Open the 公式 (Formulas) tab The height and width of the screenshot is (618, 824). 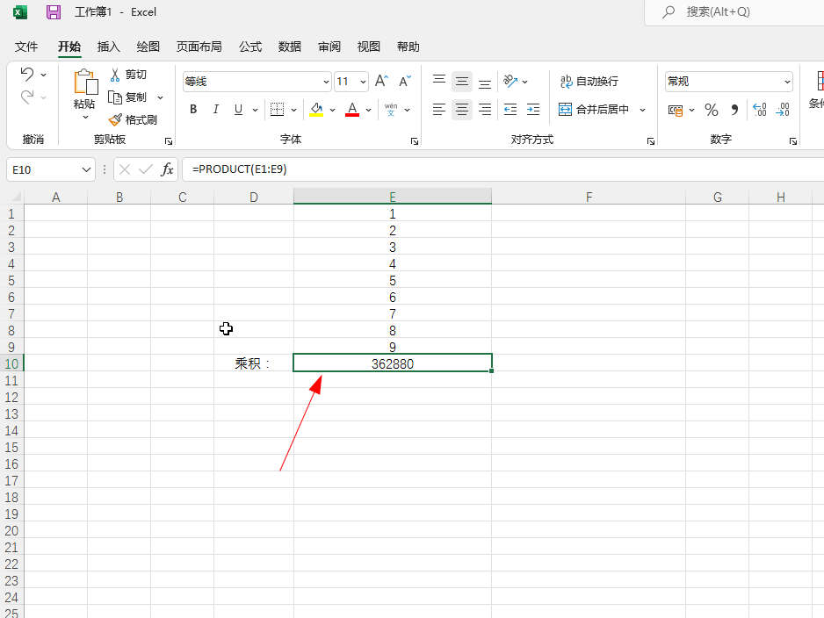pyautogui.click(x=250, y=47)
